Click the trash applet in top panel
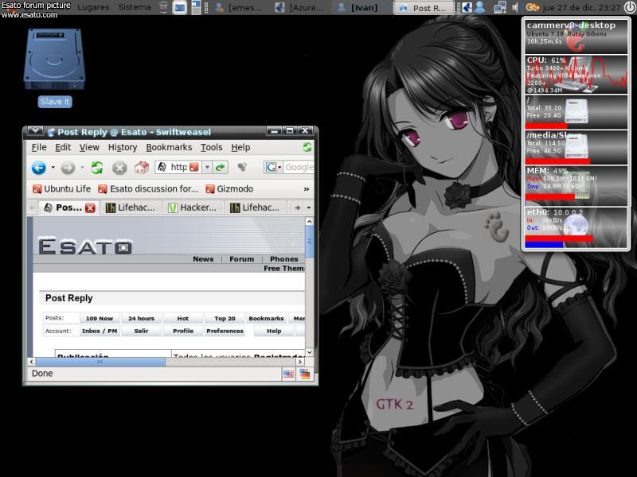The image size is (637, 477). pyautogui.click(x=163, y=7)
